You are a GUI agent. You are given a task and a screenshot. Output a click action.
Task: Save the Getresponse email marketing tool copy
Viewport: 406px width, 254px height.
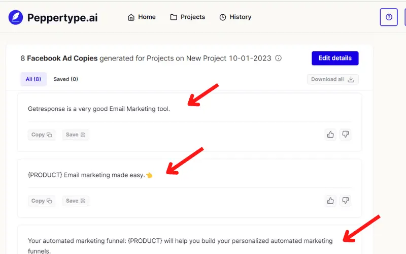point(76,135)
